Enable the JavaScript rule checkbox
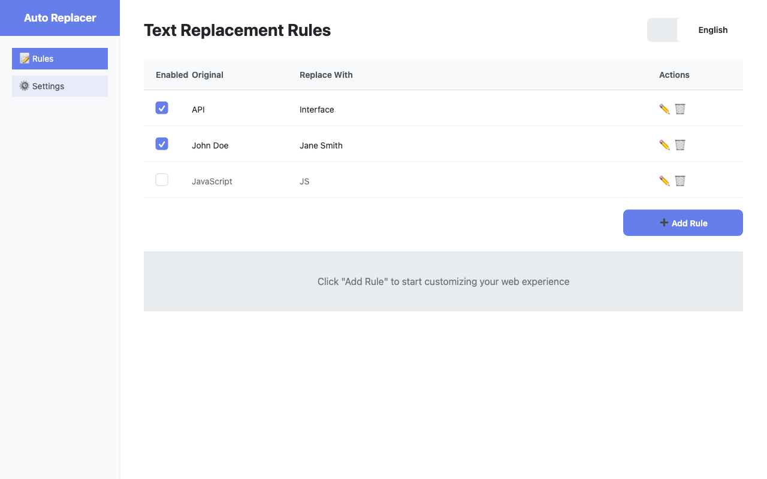Image resolution: width=767 pixels, height=479 pixels. coord(162,180)
